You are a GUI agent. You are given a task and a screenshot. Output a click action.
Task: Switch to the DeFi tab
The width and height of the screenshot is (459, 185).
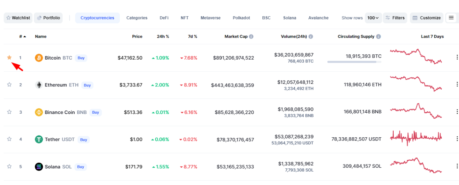tap(164, 18)
